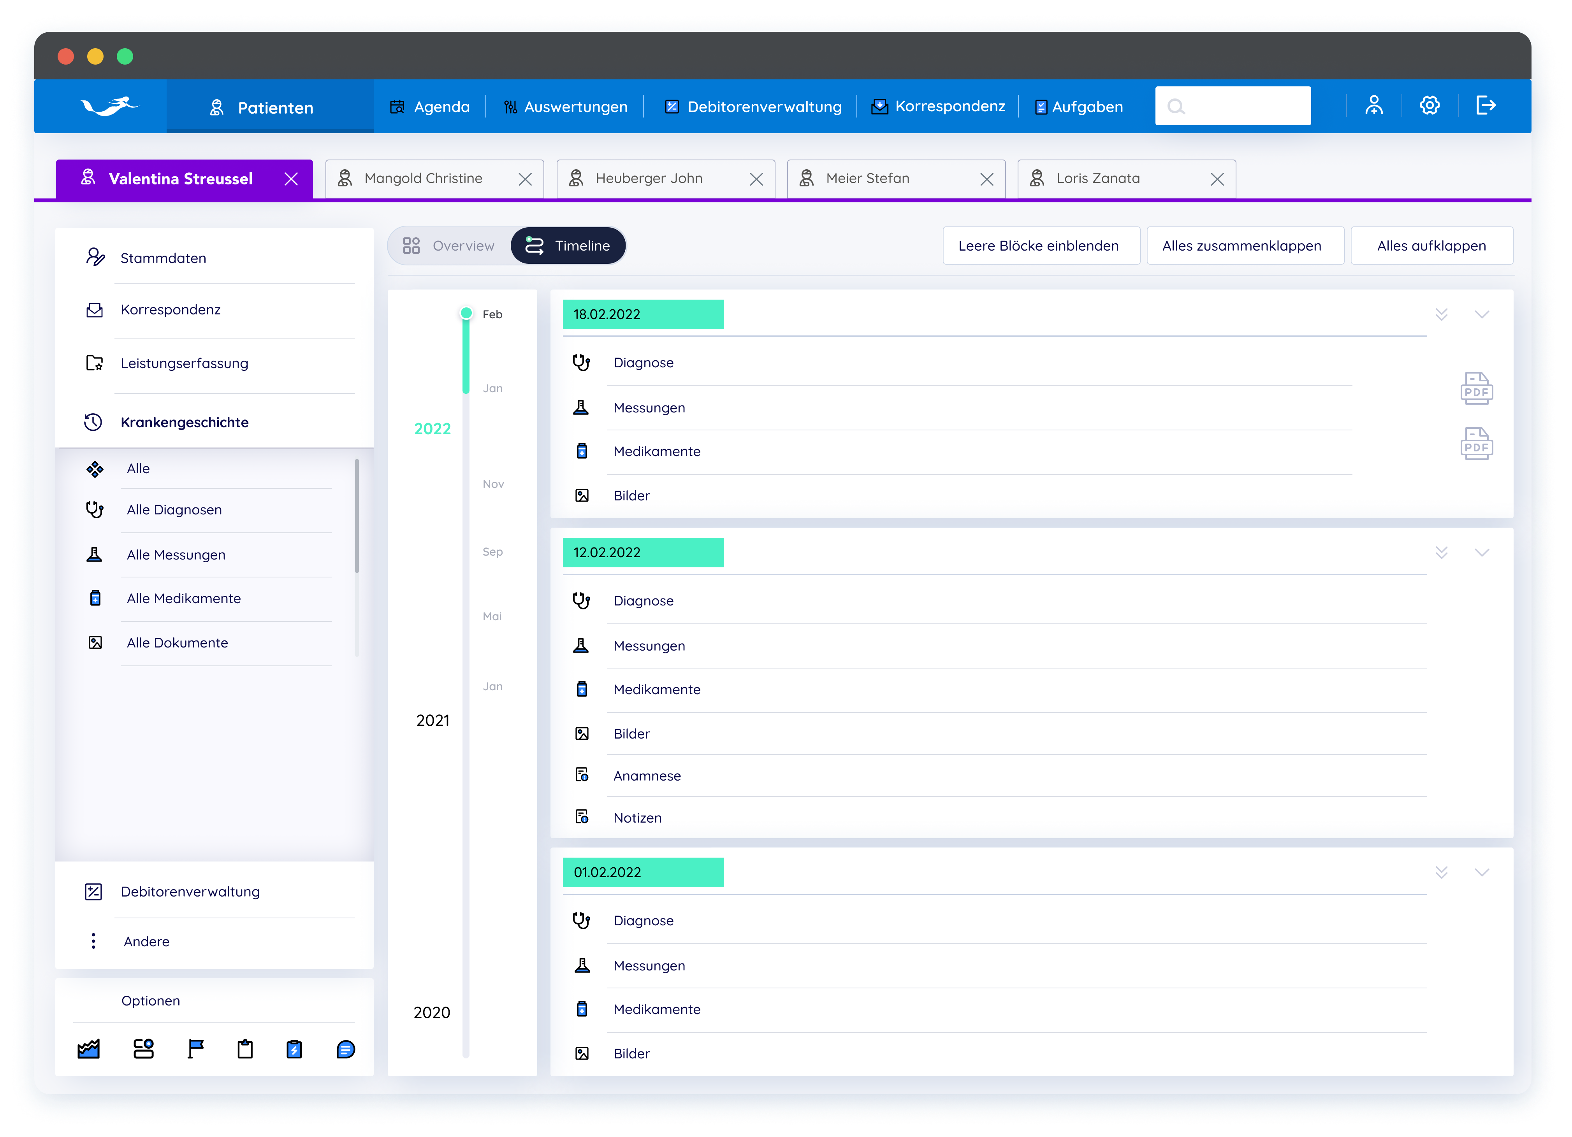Collapse the 12.02.2022 block single chevron
The height and width of the screenshot is (1137, 1572).
pos(1482,553)
